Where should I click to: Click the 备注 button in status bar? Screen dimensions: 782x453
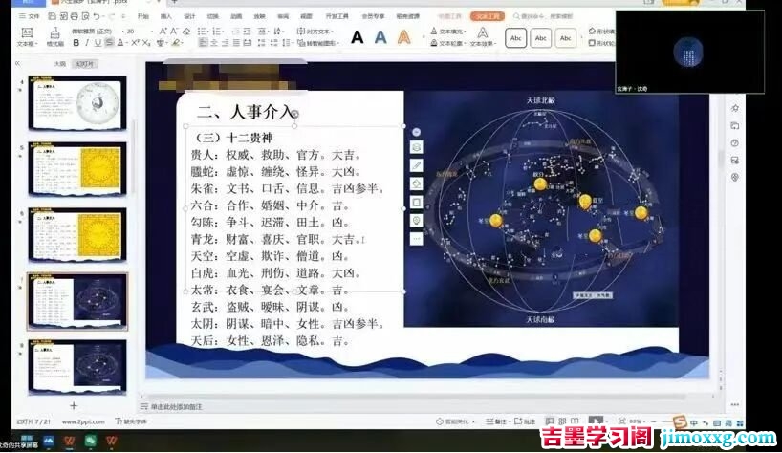(497, 421)
